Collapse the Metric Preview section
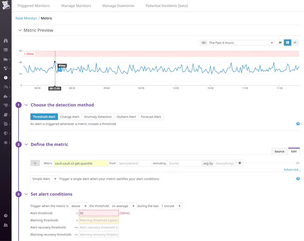Viewport: 304px width, 241px height. pos(20,30)
